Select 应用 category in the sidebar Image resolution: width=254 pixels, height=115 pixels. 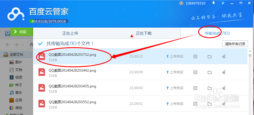click(16, 100)
